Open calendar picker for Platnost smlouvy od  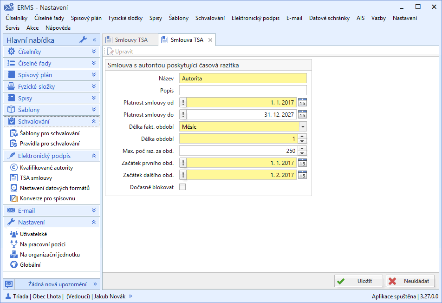click(x=302, y=103)
